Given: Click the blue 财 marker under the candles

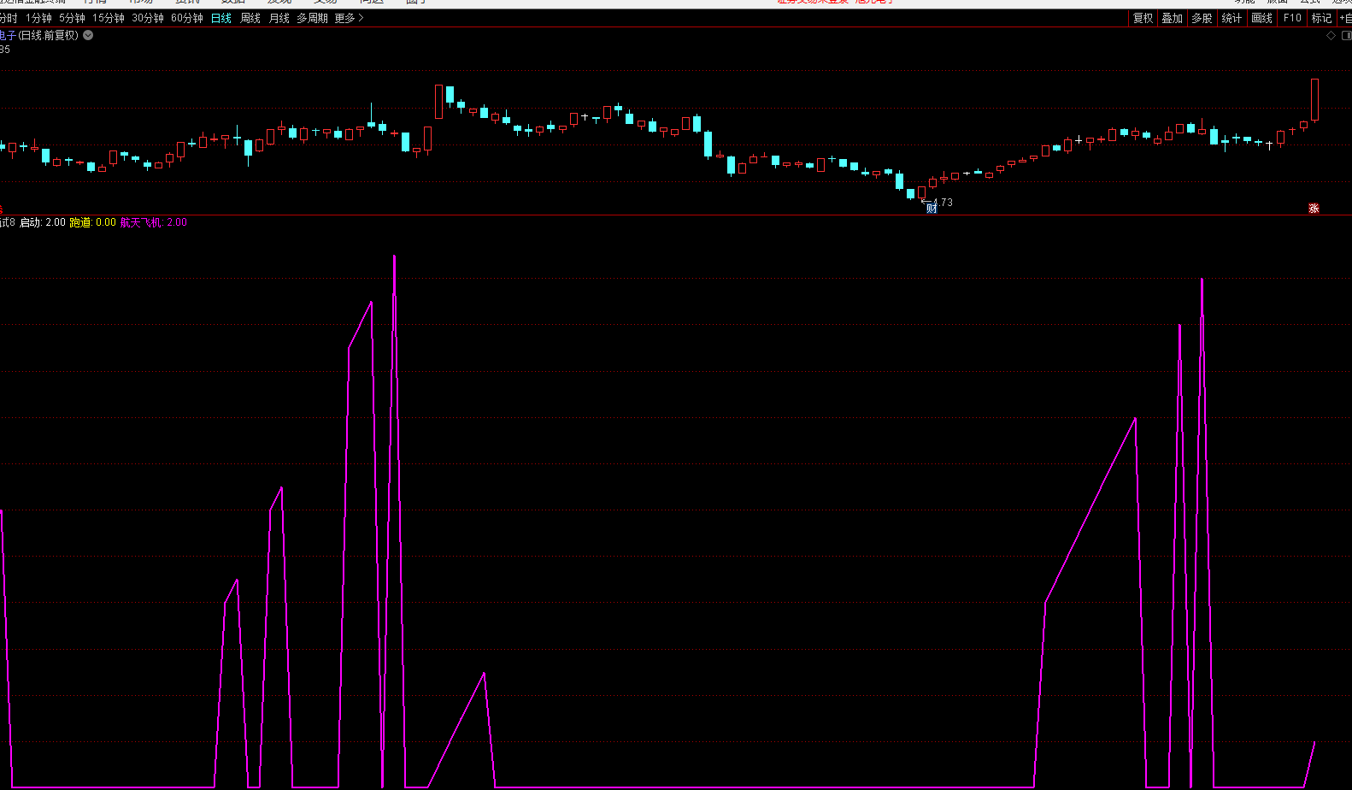Looking at the screenshot, I should point(932,208).
